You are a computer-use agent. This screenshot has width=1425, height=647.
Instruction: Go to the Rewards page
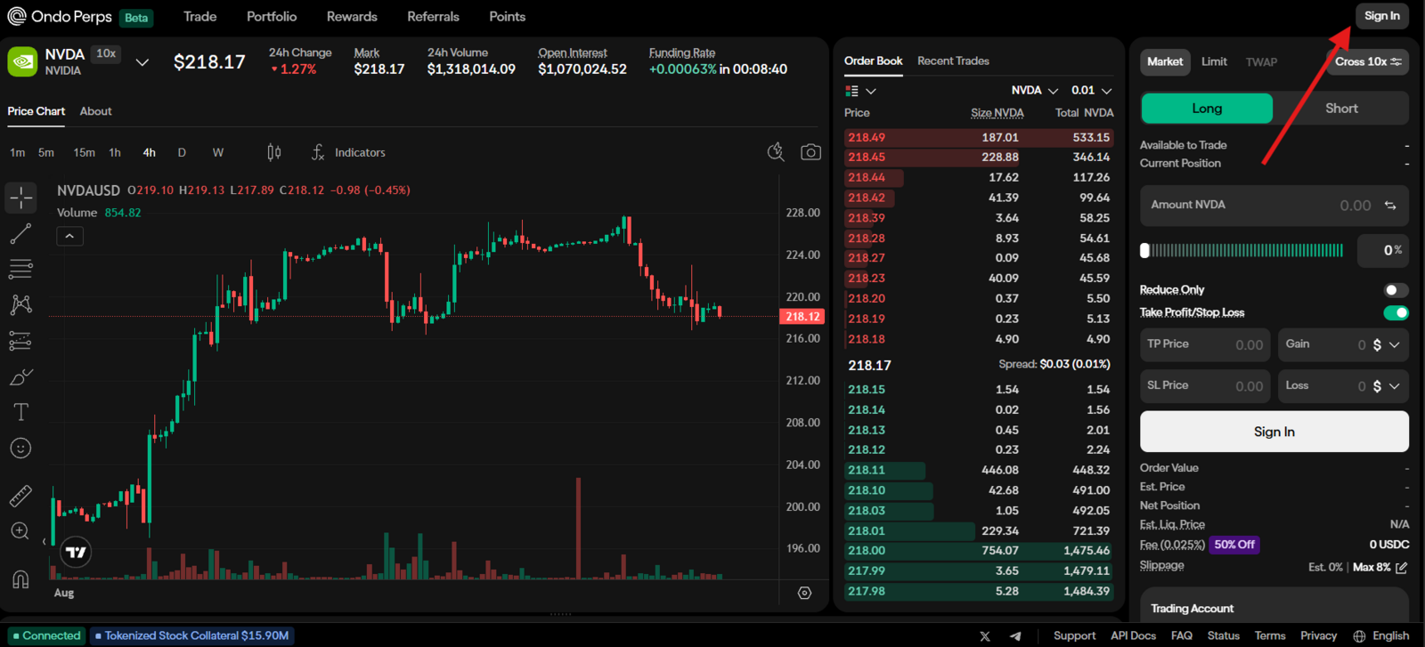coord(352,17)
